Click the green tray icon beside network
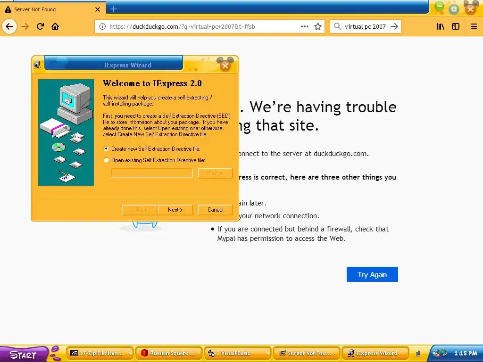Viewport: 483px width, 362px height. tap(444, 353)
